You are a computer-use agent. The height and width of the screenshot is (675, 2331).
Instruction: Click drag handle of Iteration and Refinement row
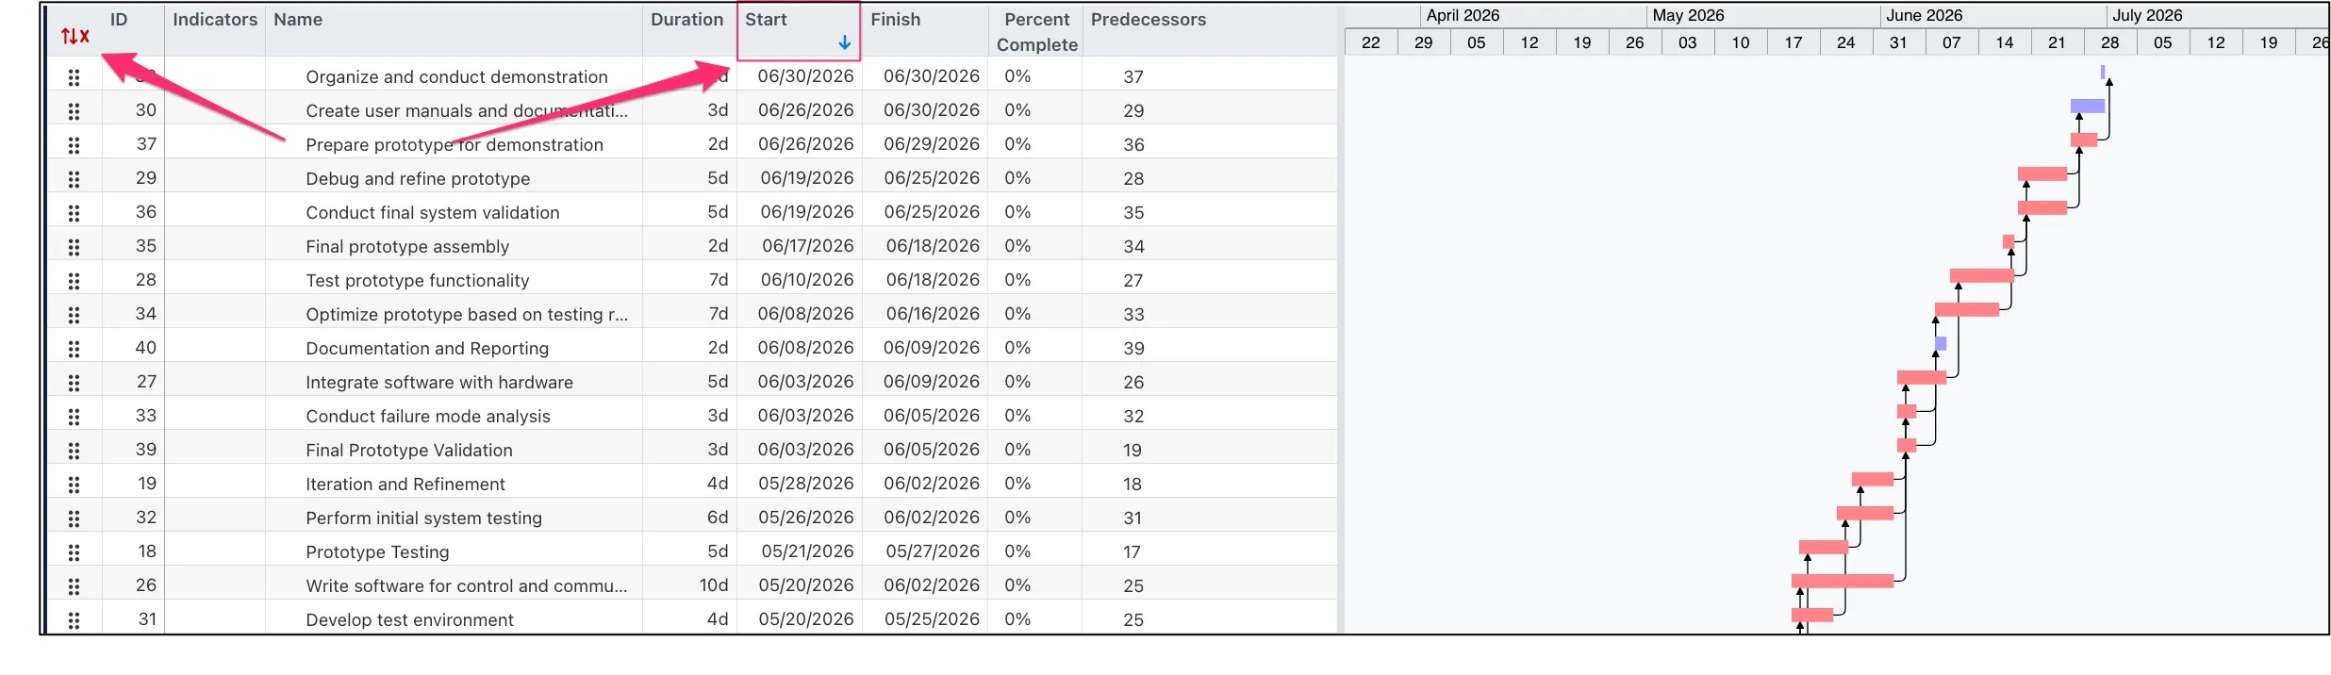click(74, 485)
